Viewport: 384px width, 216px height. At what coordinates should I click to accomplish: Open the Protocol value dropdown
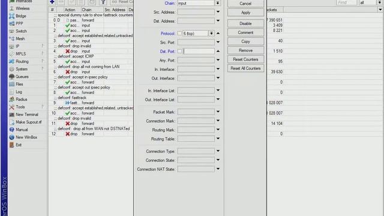[x=211, y=34]
